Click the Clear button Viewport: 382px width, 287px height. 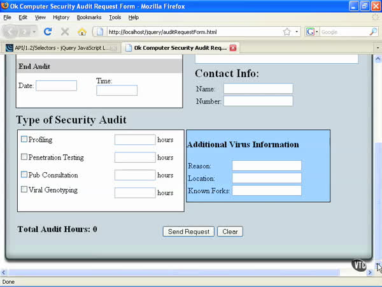point(230,232)
